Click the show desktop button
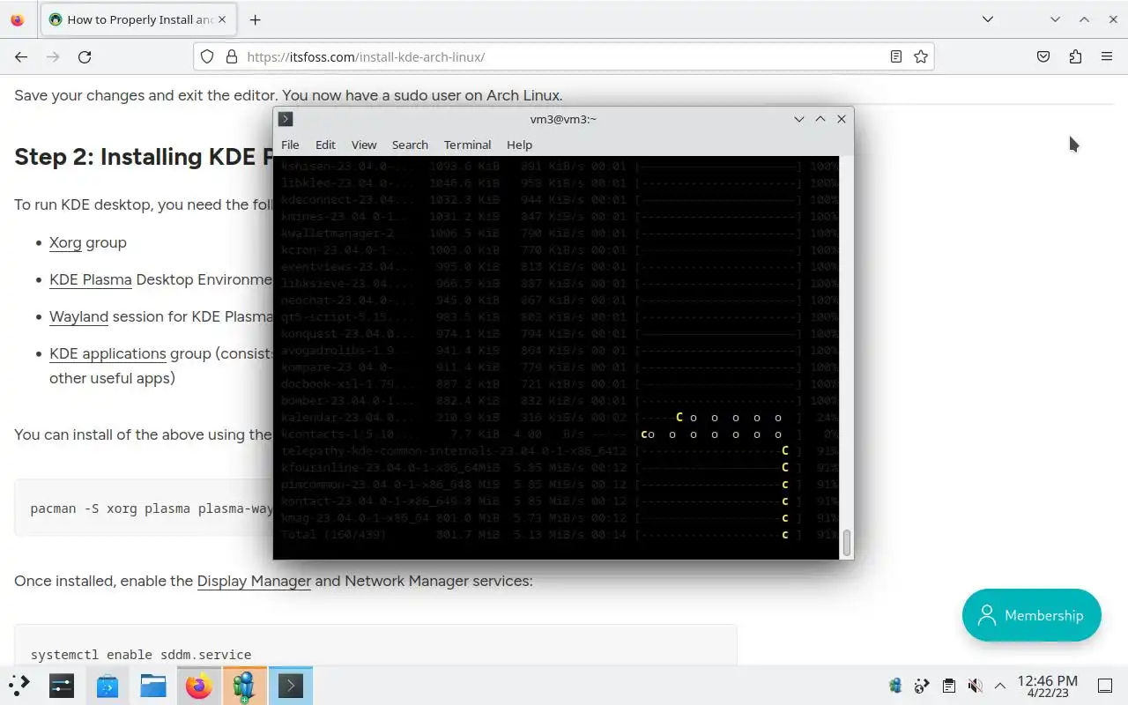Viewport: 1128px width, 705px height. click(1105, 686)
